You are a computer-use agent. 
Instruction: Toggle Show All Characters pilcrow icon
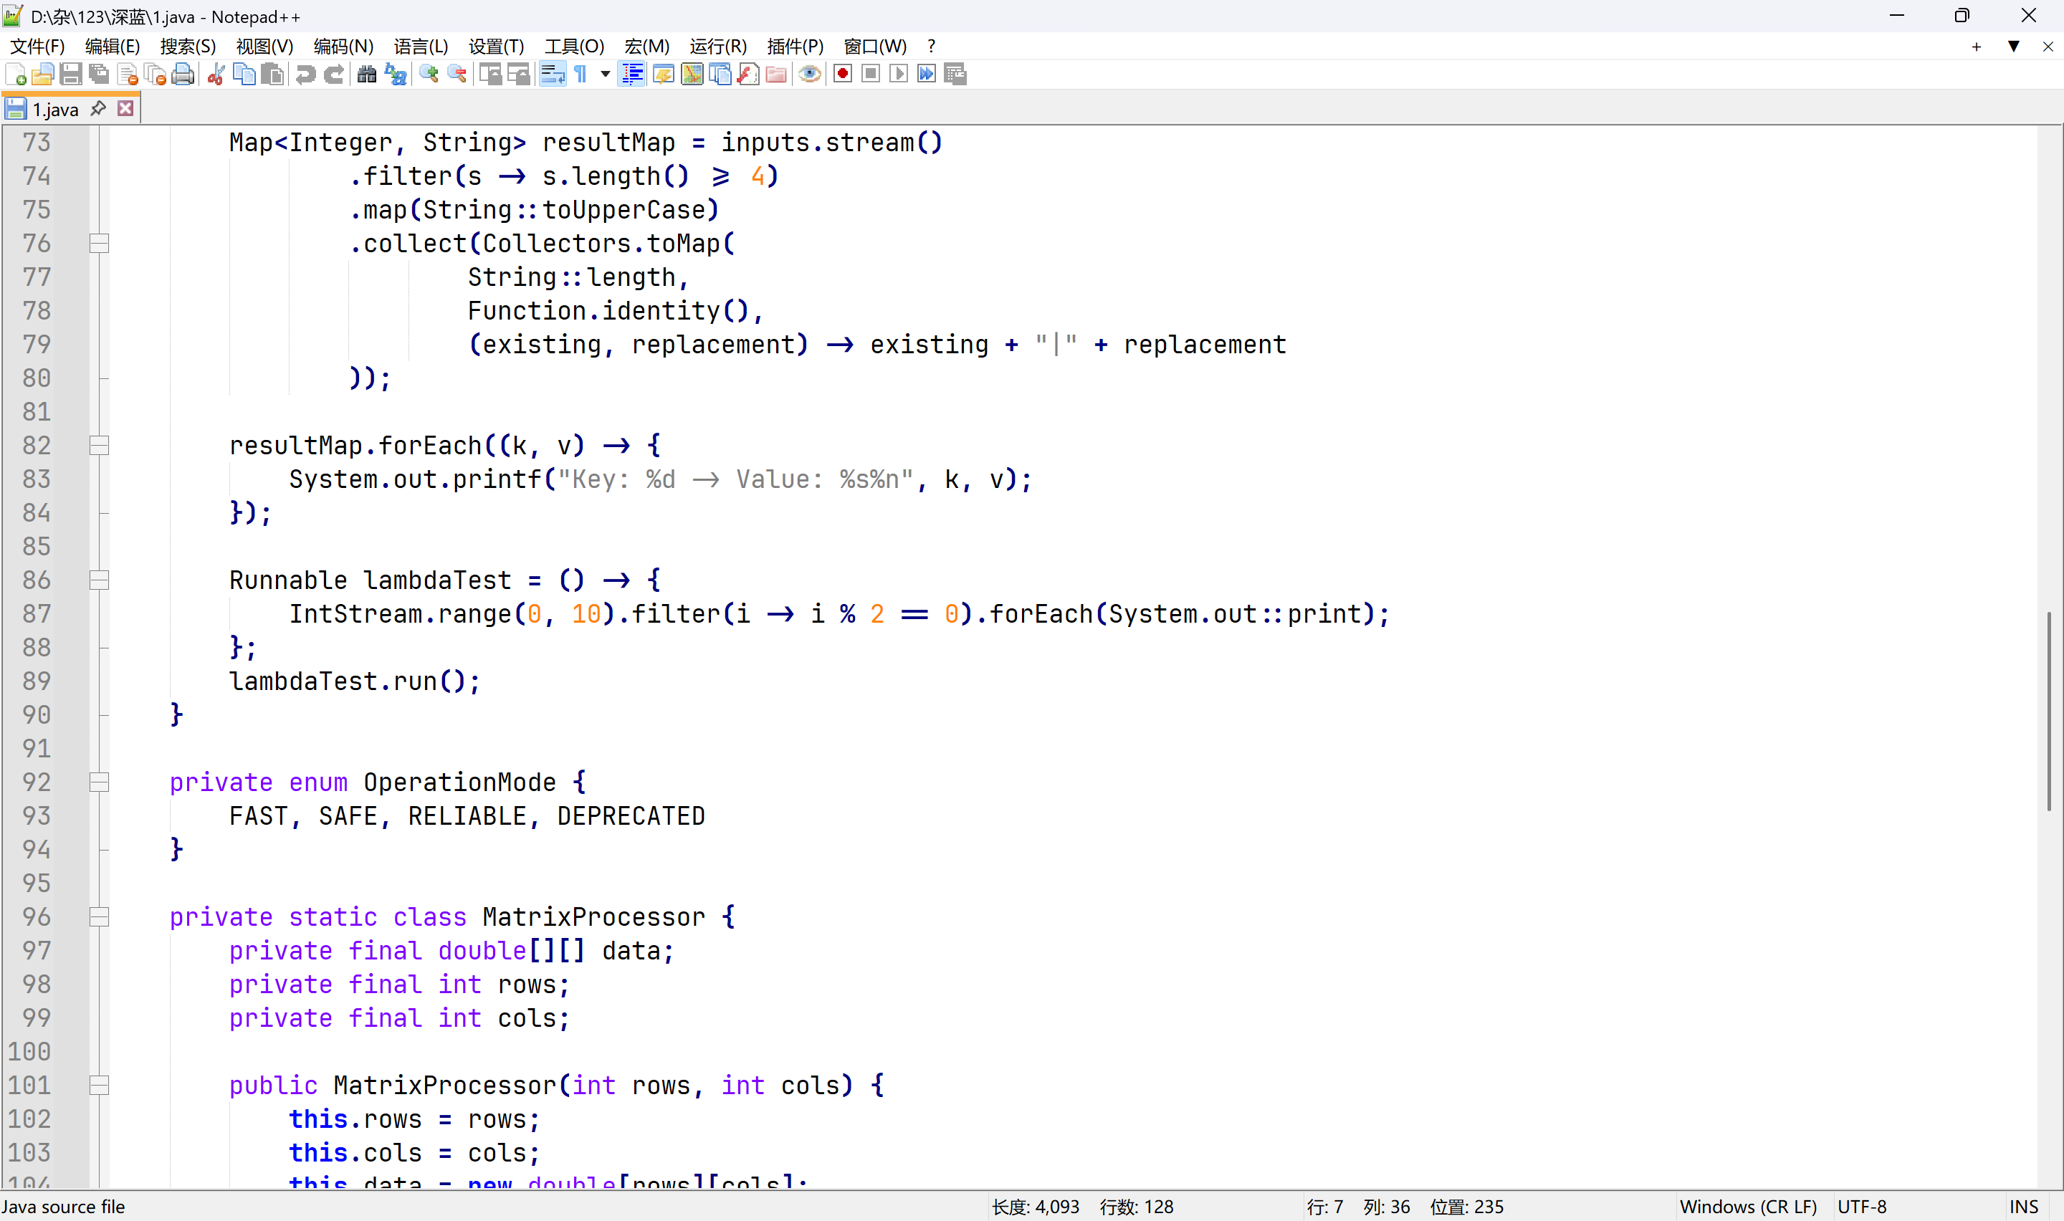pyautogui.click(x=580, y=74)
